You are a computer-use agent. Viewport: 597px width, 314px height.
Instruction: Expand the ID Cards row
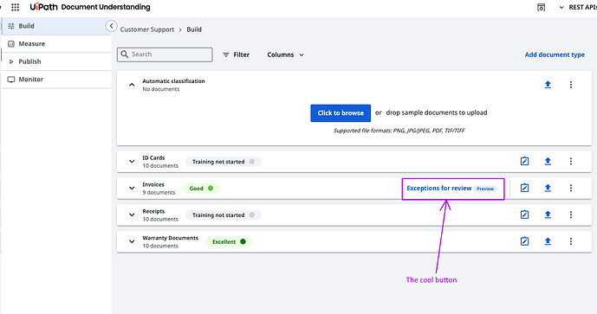click(x=132, y=161)
